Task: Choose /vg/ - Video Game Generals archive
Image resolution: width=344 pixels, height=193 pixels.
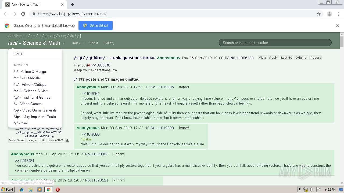Action: coord(35,110)
